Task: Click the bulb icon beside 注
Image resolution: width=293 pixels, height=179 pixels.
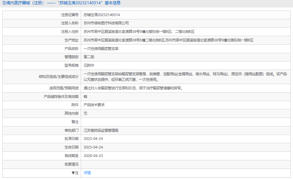Action: pos(73,173)
